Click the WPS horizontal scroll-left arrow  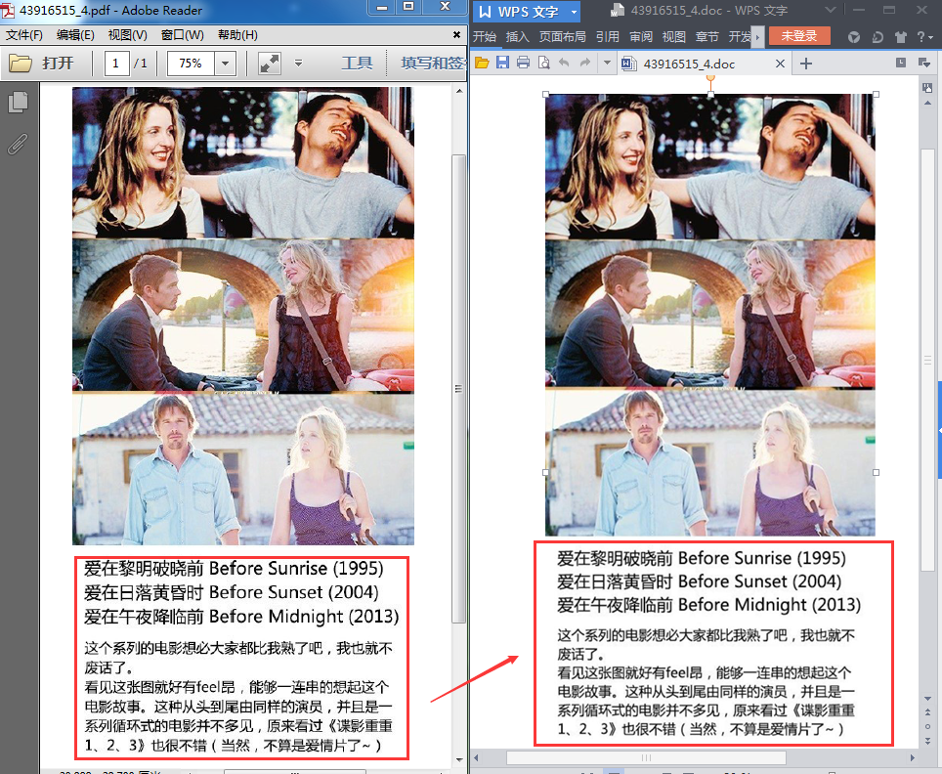477,757
